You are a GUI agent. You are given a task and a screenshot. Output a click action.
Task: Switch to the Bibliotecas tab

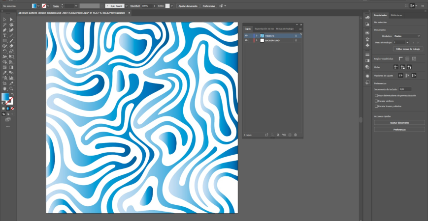(x=396, y=15)
